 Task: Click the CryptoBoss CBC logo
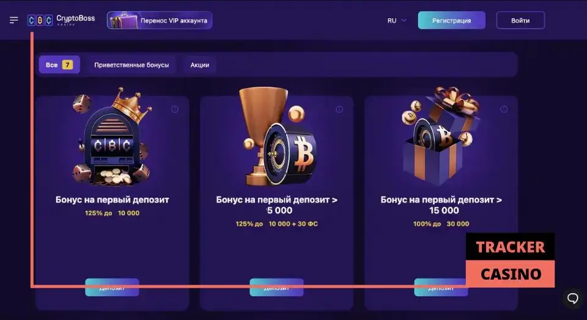(61, 20)
